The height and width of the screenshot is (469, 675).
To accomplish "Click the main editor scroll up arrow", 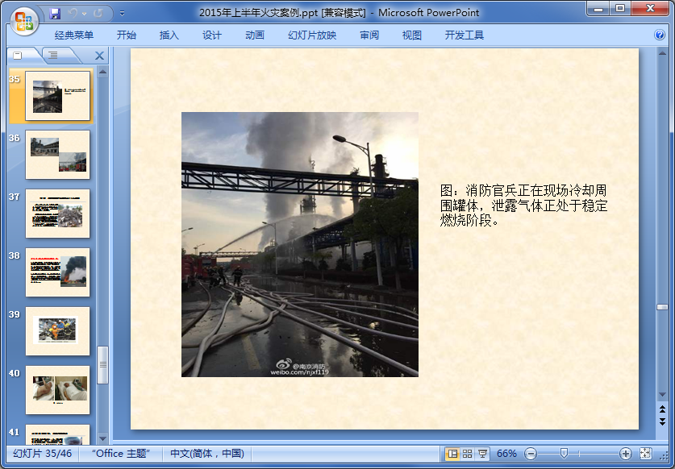I will coord(662,53).
